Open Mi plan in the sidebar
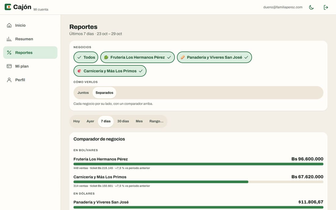 (x=30, y=66)
